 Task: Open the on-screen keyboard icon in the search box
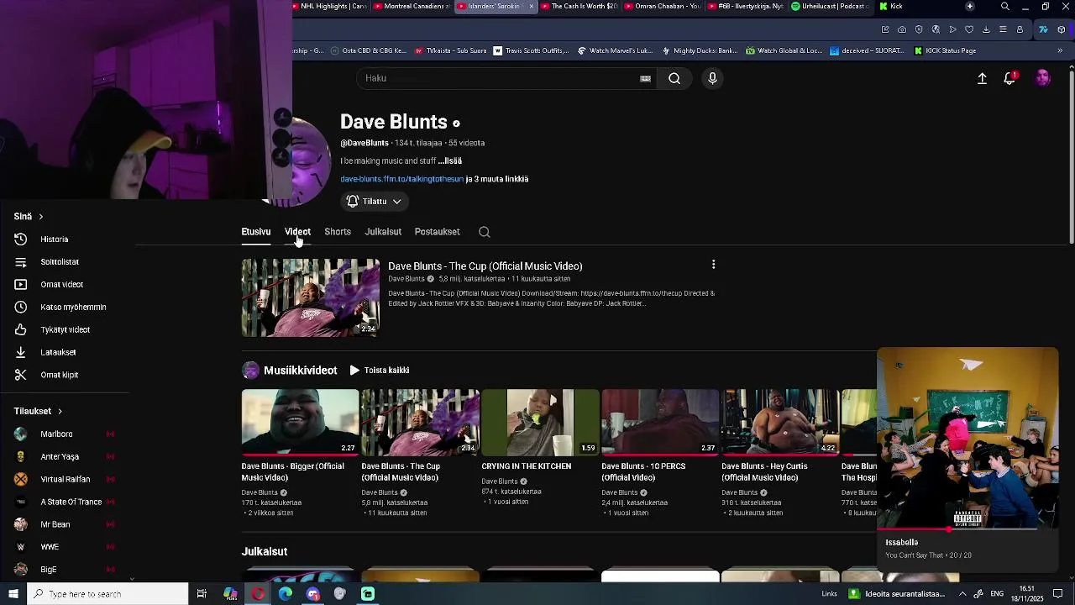[x=645, y=78]
